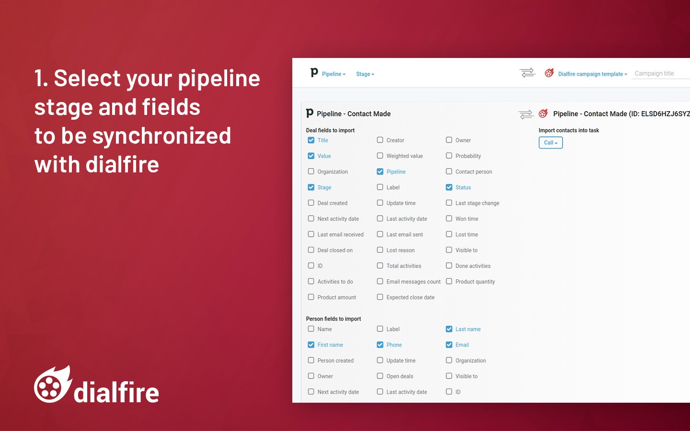Enable the Organization deal field checkbox

[311, 171]
